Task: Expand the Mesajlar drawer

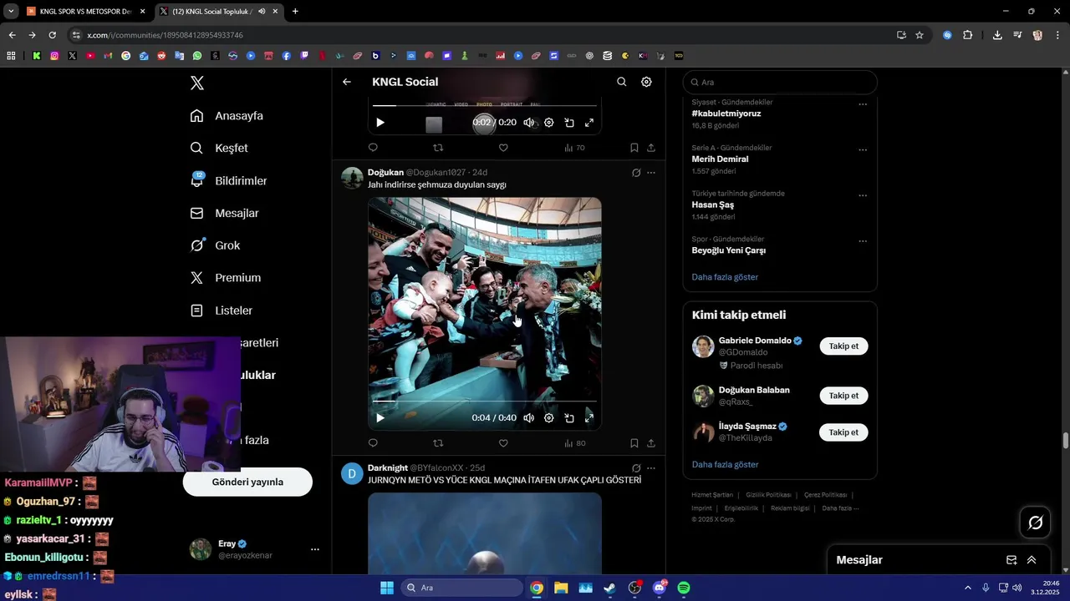Action: 1032,560
